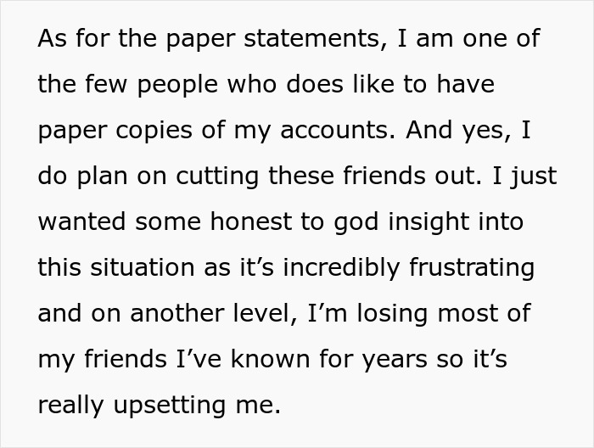The height and width of the screenshot is (448, 594).
Task: Click the word "known" in eighth line
Action: pyautogui.click(x=270, y=359)
